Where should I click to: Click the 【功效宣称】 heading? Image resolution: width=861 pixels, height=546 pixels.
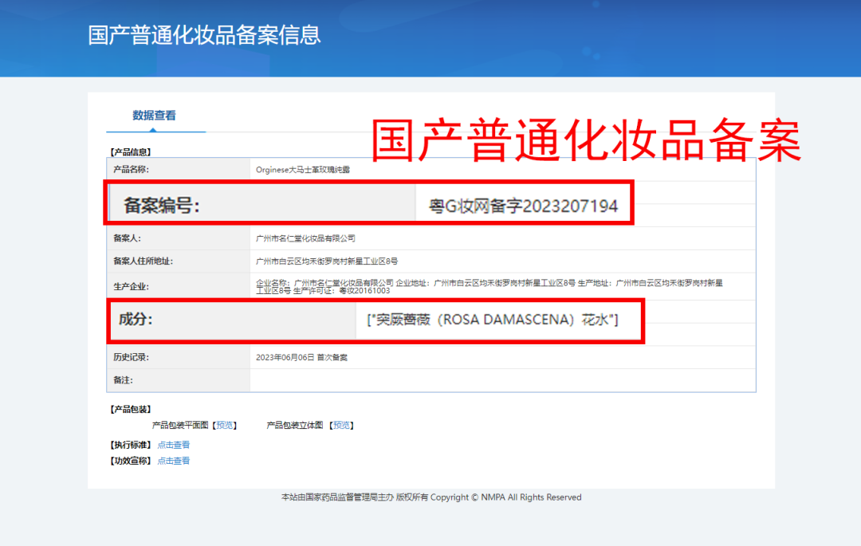point(130,461)
